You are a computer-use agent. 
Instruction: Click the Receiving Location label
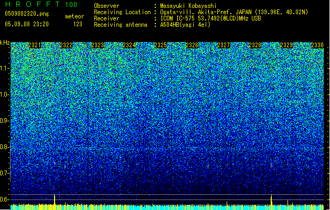pyautogui.click(x=122, y=12)
